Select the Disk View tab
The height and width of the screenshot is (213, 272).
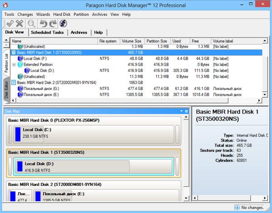[x=15, y=32]
